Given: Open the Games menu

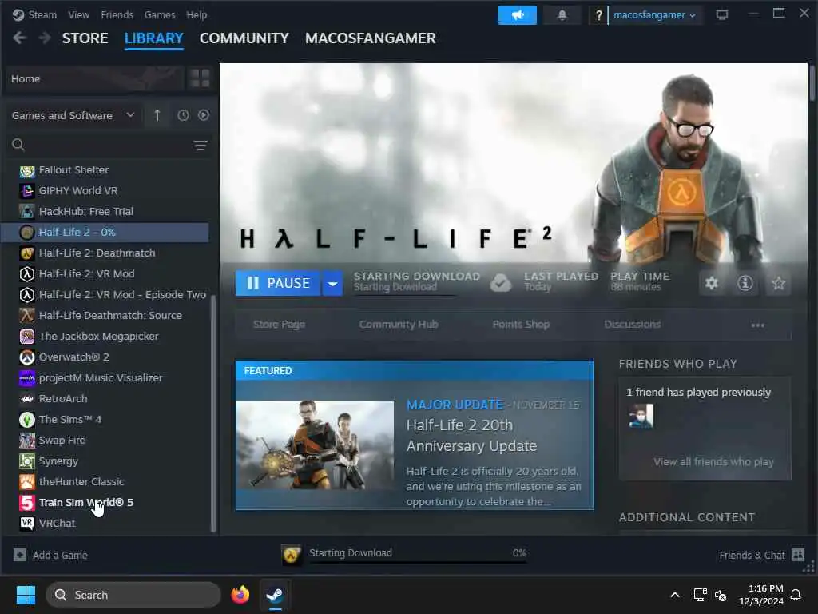Looking at the screenshot, I should (160, 14).
